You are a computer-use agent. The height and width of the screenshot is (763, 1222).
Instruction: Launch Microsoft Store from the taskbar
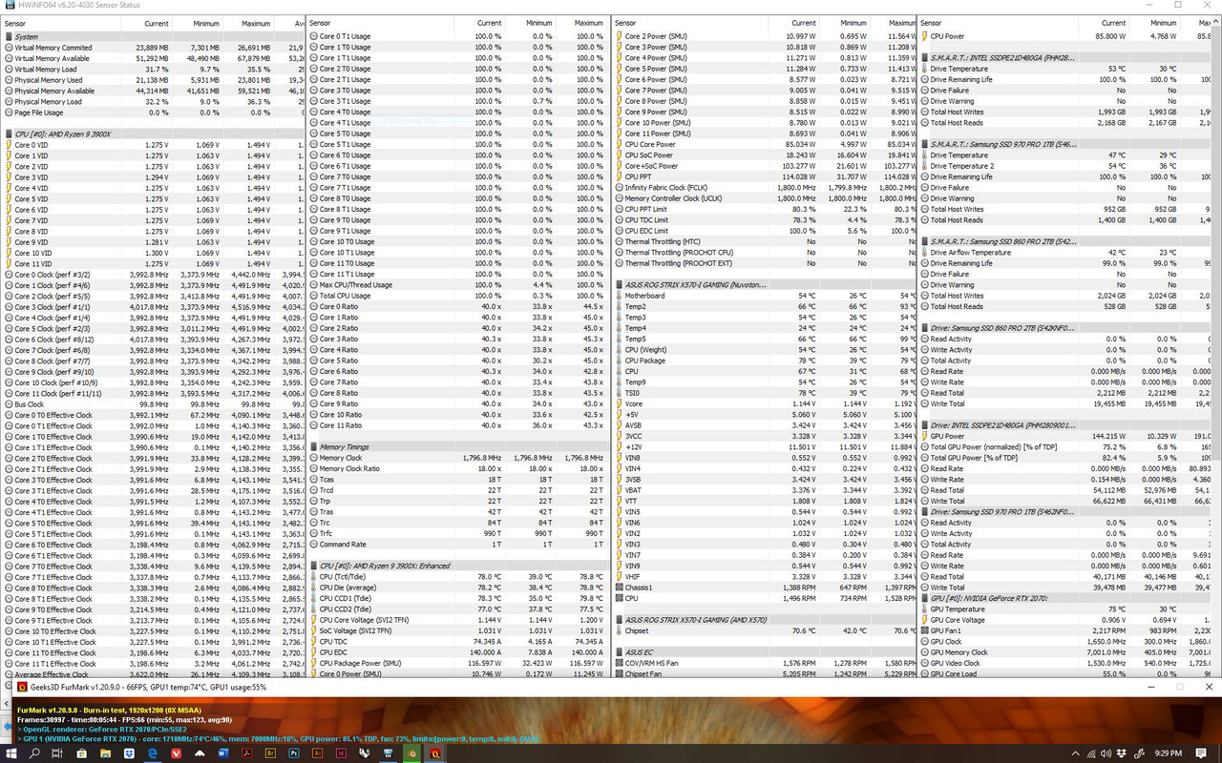(81, 753)
